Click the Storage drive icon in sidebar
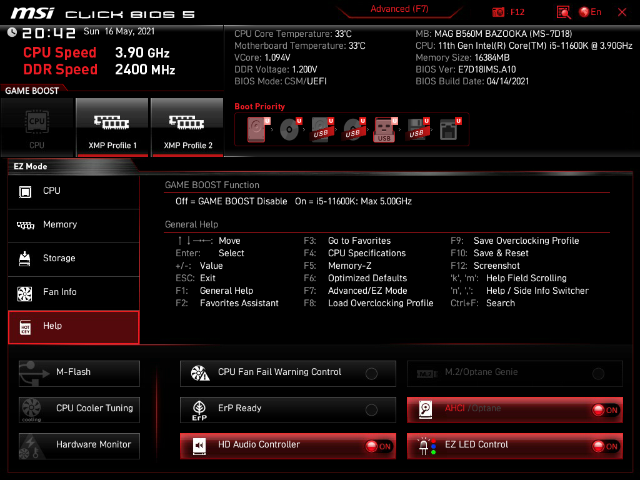 click(25, 259)
